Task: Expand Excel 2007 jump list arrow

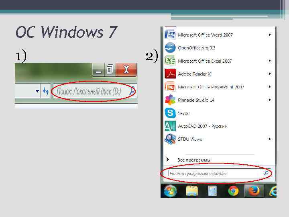Action: point(270,61)
